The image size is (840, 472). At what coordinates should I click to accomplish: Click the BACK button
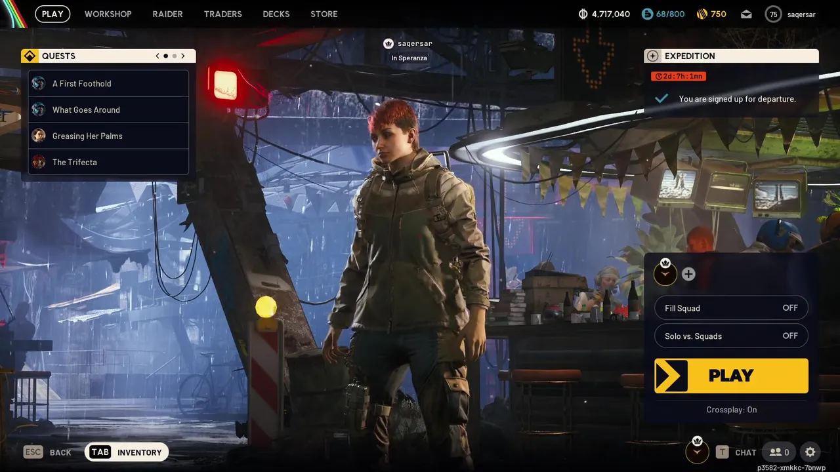tap(60, 452)
